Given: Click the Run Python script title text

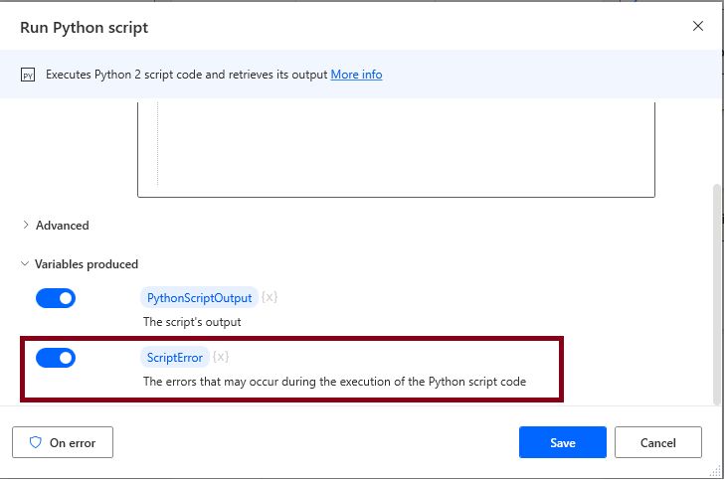Looking at the screenshot, I should (x=85, y=28).
